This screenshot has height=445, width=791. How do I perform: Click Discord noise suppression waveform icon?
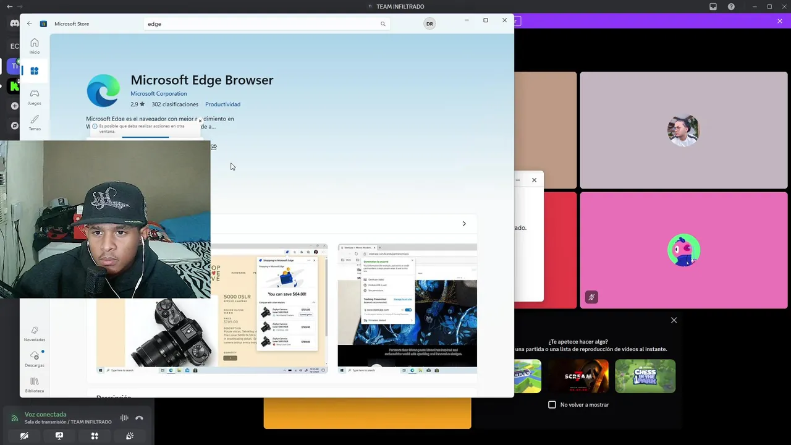click(x=124, y=418)
